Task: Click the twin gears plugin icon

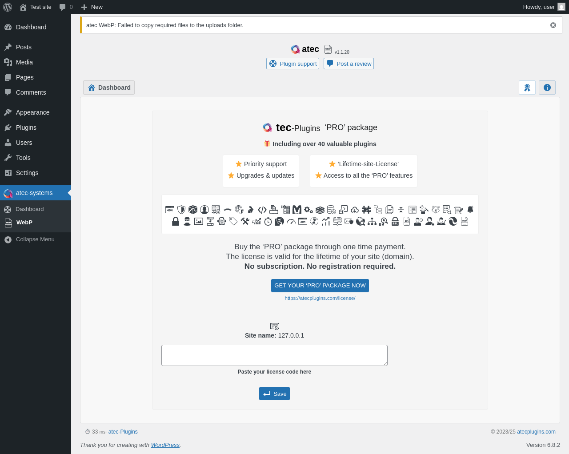Action: point(309,210)
